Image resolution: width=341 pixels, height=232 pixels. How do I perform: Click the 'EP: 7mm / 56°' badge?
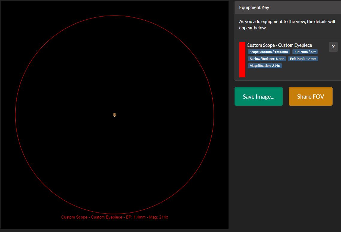pyautogui.click(x=305, y=52)
